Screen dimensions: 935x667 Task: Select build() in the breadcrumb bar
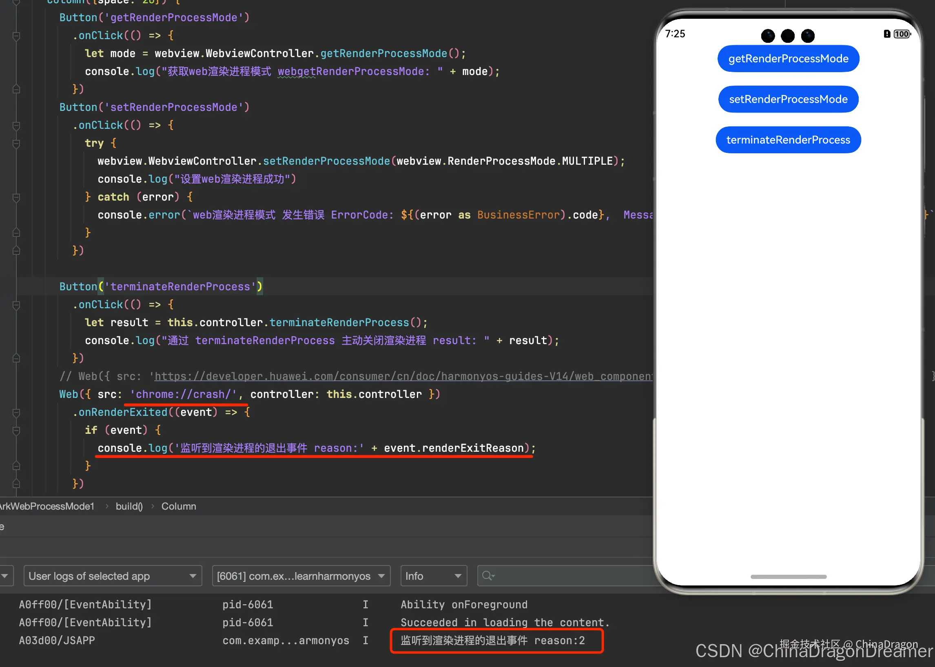tap(129, 506)
